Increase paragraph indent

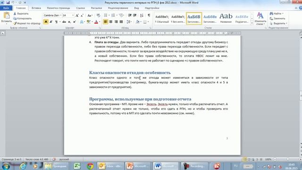[x=135, y=15]
